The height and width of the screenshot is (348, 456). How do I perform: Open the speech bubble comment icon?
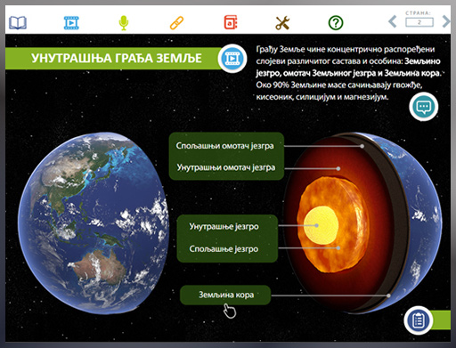point(424,107)
